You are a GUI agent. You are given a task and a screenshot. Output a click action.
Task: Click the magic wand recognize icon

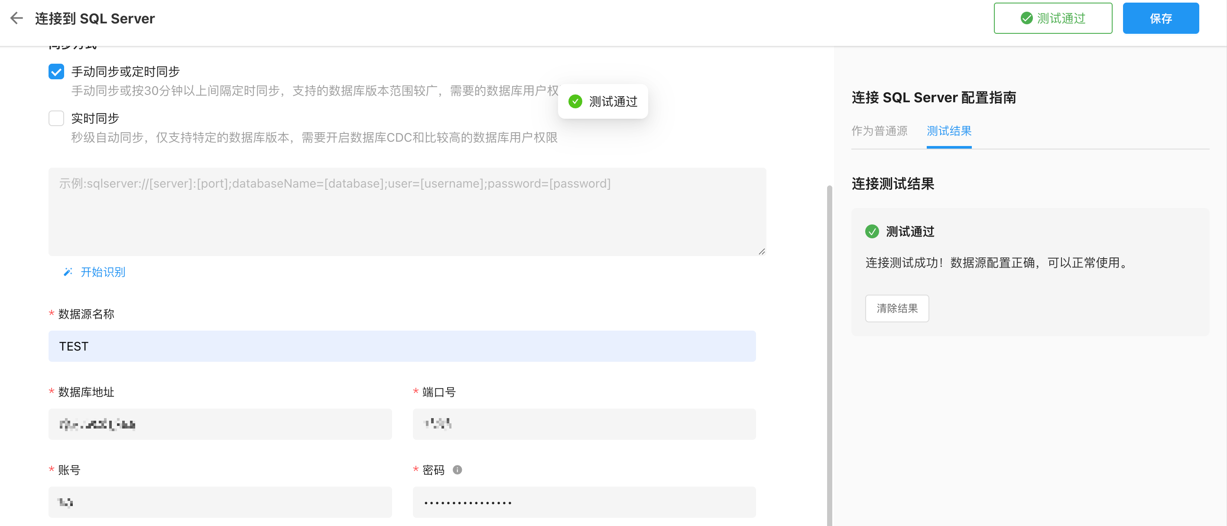pyautogui.click(x=68, y=272)
